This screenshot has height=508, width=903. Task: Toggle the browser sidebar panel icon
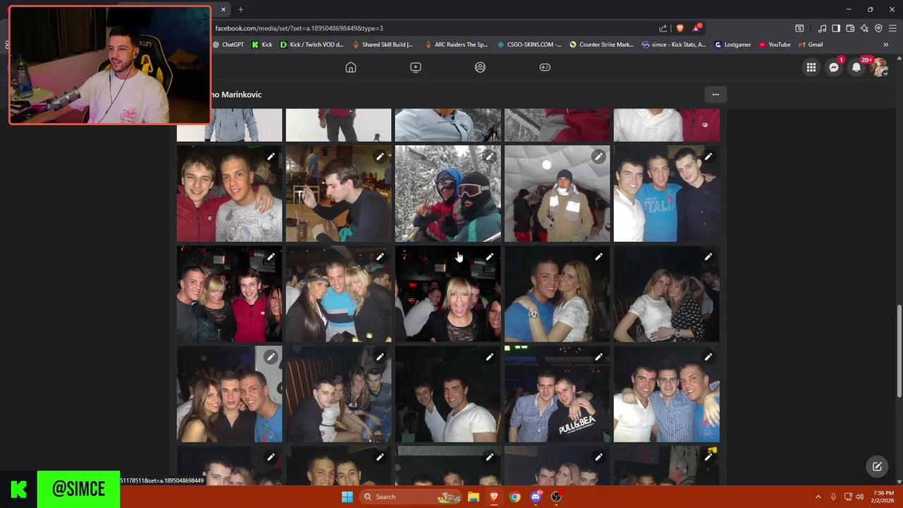point(836,28)
